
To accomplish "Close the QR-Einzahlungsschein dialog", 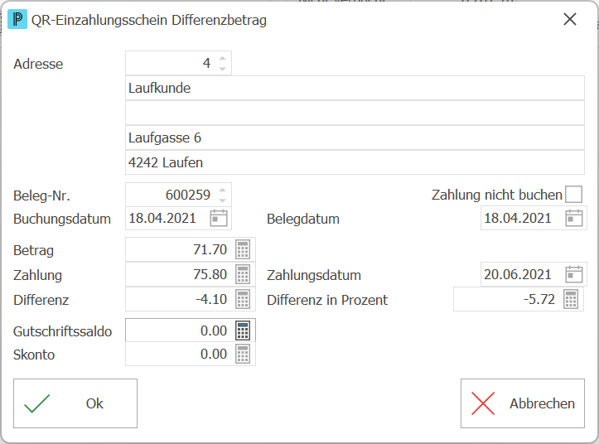I will 569,19.
